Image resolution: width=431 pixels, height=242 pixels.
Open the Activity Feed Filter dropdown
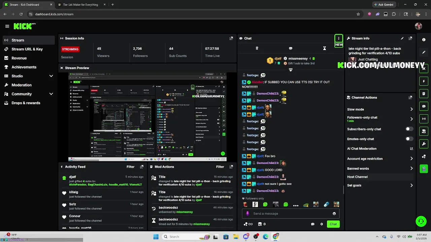130,167
